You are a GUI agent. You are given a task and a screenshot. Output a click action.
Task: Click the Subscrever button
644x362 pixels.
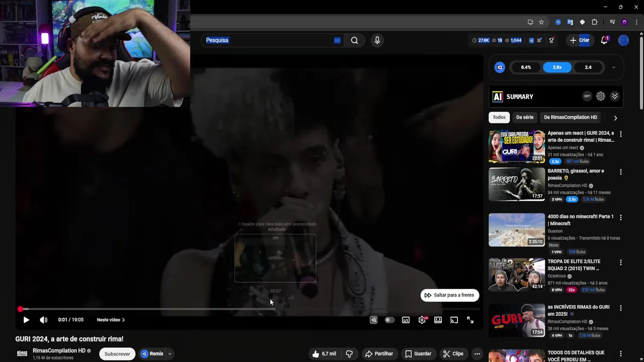117,354
